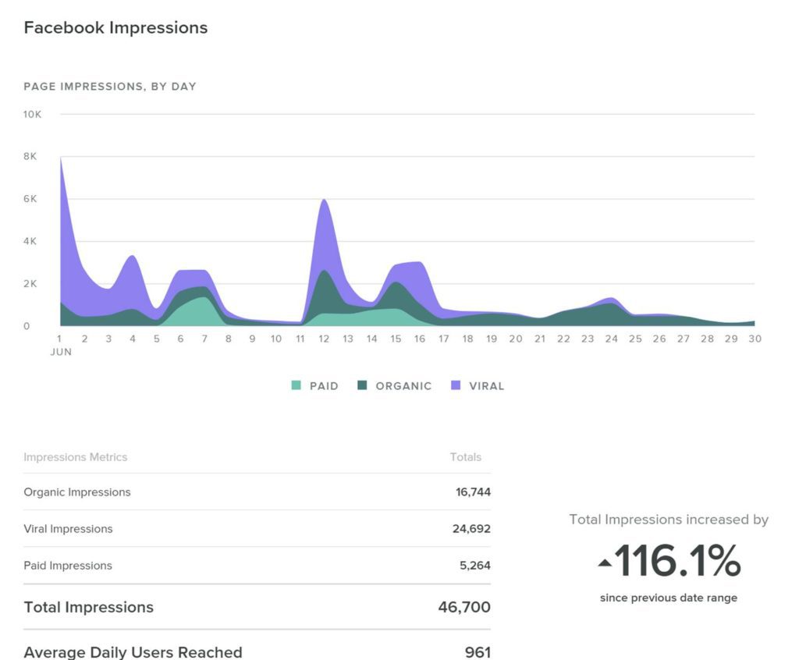The width and height of the screenshot is (799, 660).
Task: Click the viral peak on June 12
Action: [x=324, y=200]
